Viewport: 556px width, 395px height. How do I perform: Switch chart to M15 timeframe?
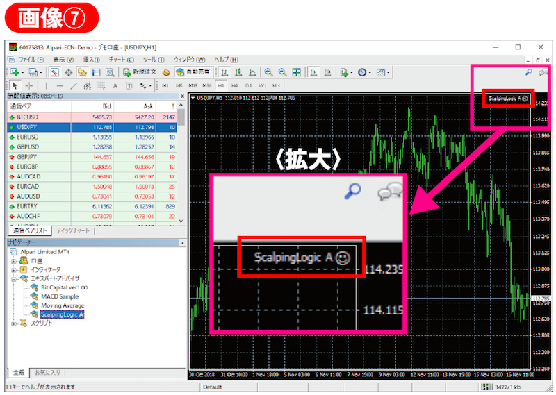193,85
